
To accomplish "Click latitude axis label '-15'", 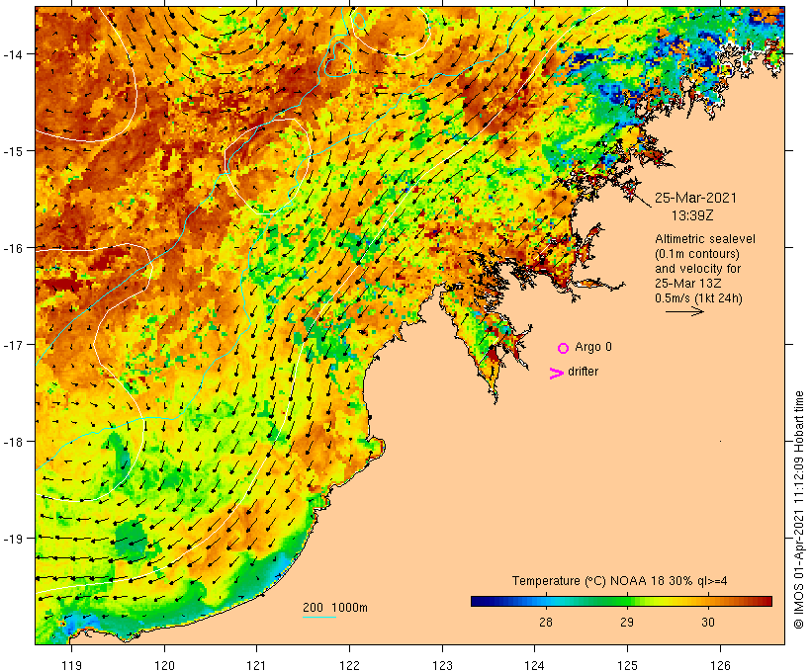I will 12,151.
